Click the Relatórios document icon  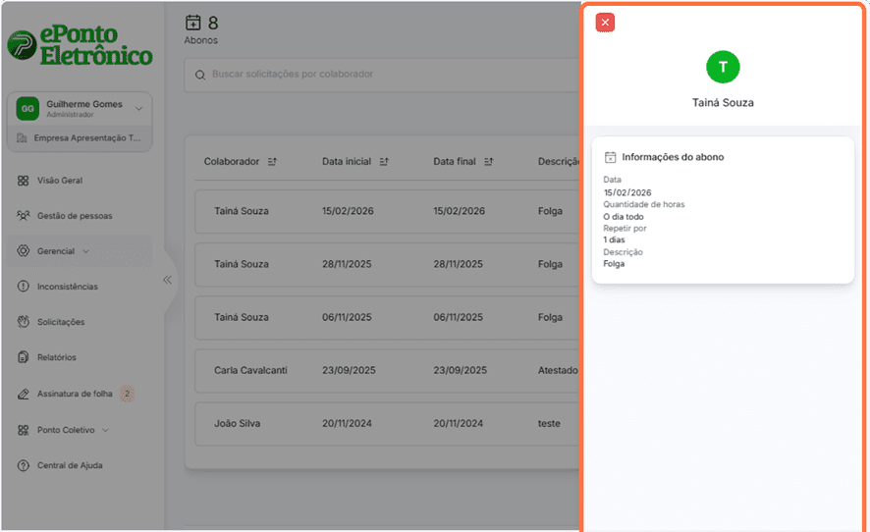click(x=23, y=357)
